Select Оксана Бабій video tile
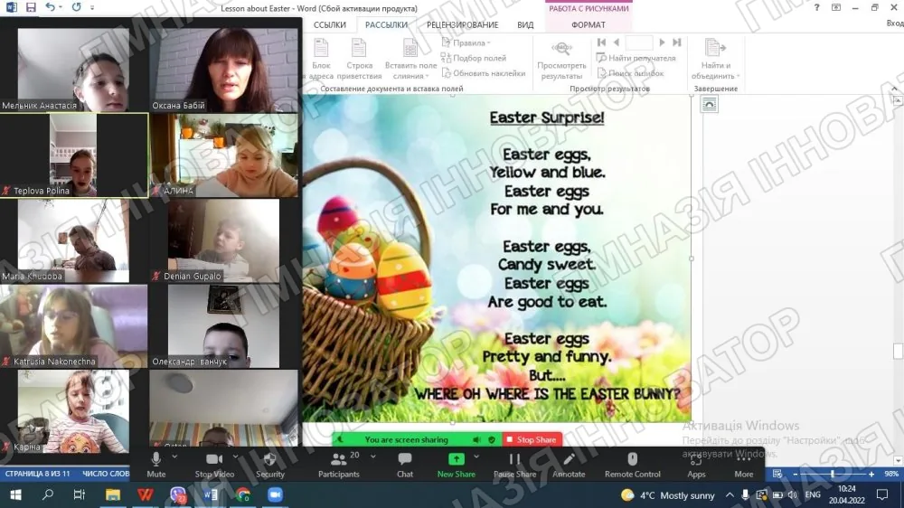904x508 pixels. click(x=224, y=70)
